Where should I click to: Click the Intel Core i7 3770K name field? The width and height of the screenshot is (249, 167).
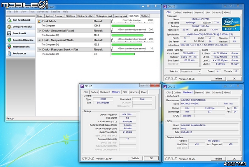[200, 19]
